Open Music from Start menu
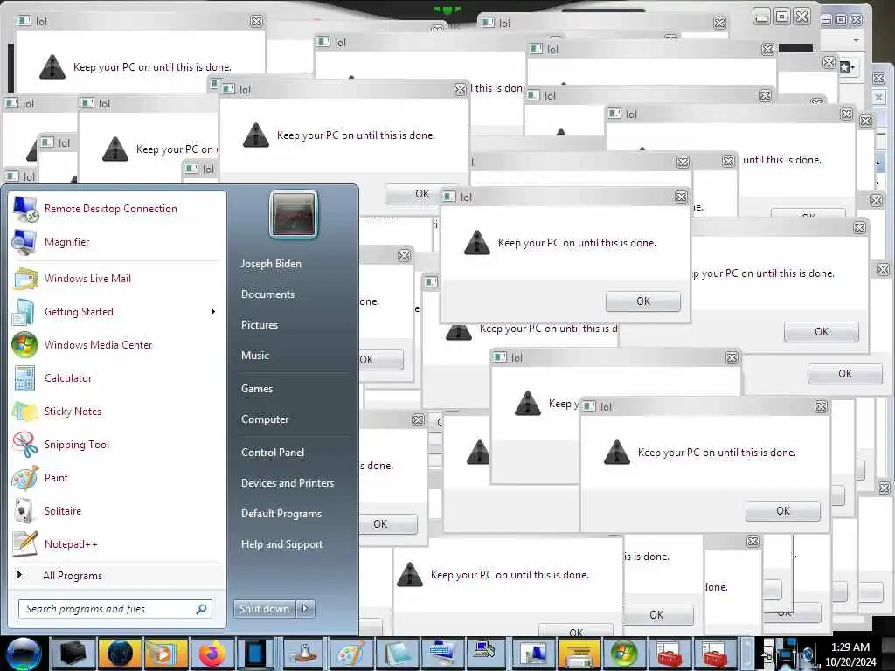This screenshot has height=671, width=895. tap(255, 356)
